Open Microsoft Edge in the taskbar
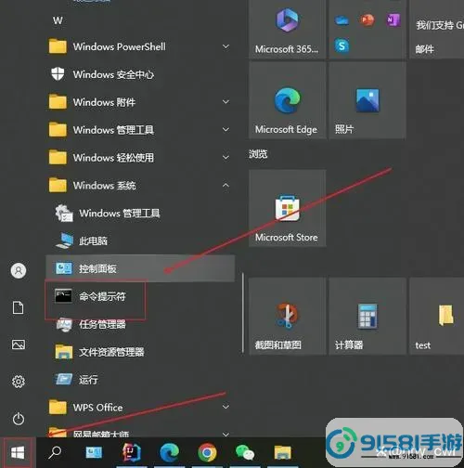The width and height of the screenshot is (464, 468). 170,452
